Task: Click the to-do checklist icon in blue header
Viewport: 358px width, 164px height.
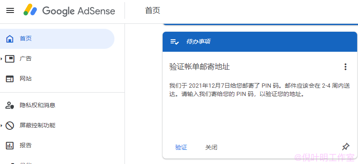Action: [x=175, y=42]
